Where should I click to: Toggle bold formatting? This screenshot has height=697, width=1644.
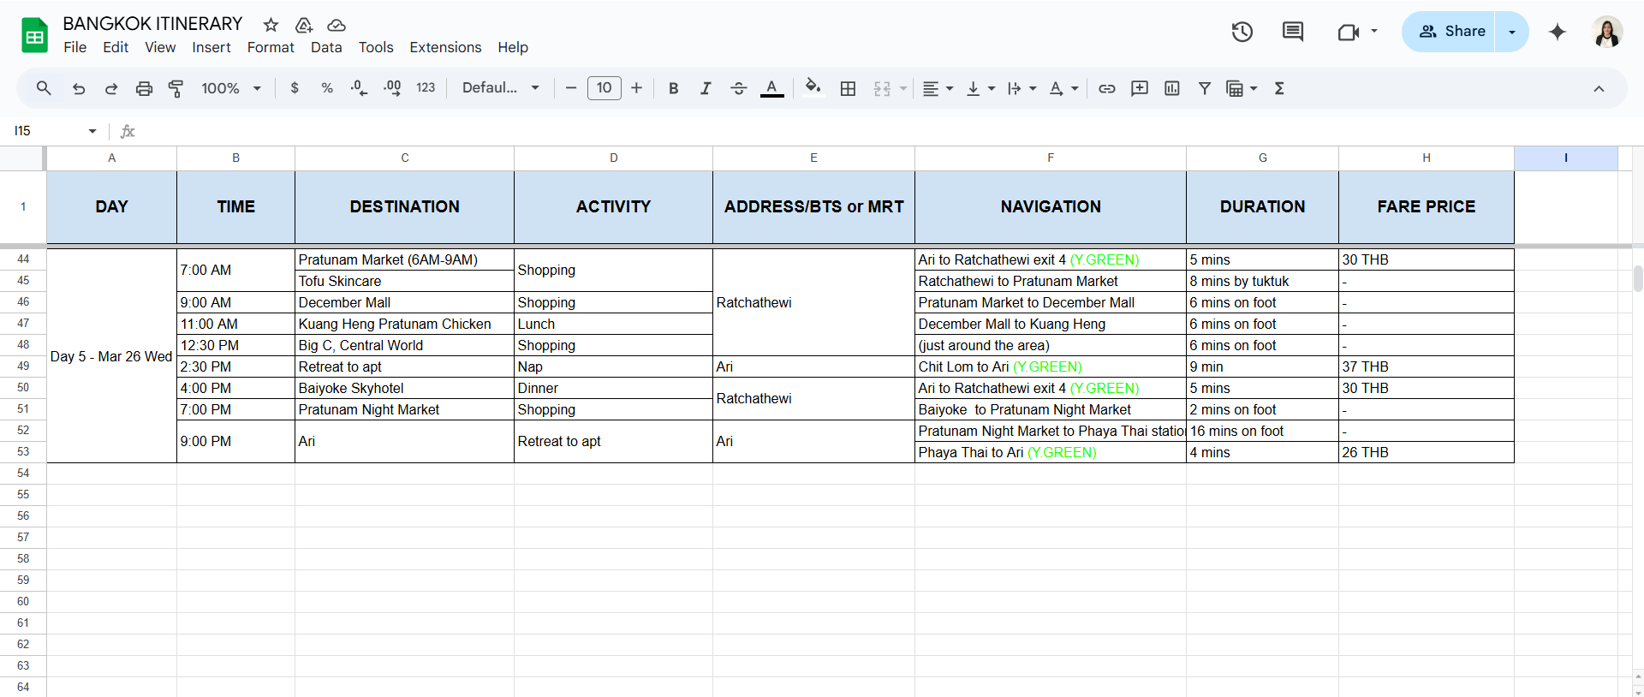674,88
